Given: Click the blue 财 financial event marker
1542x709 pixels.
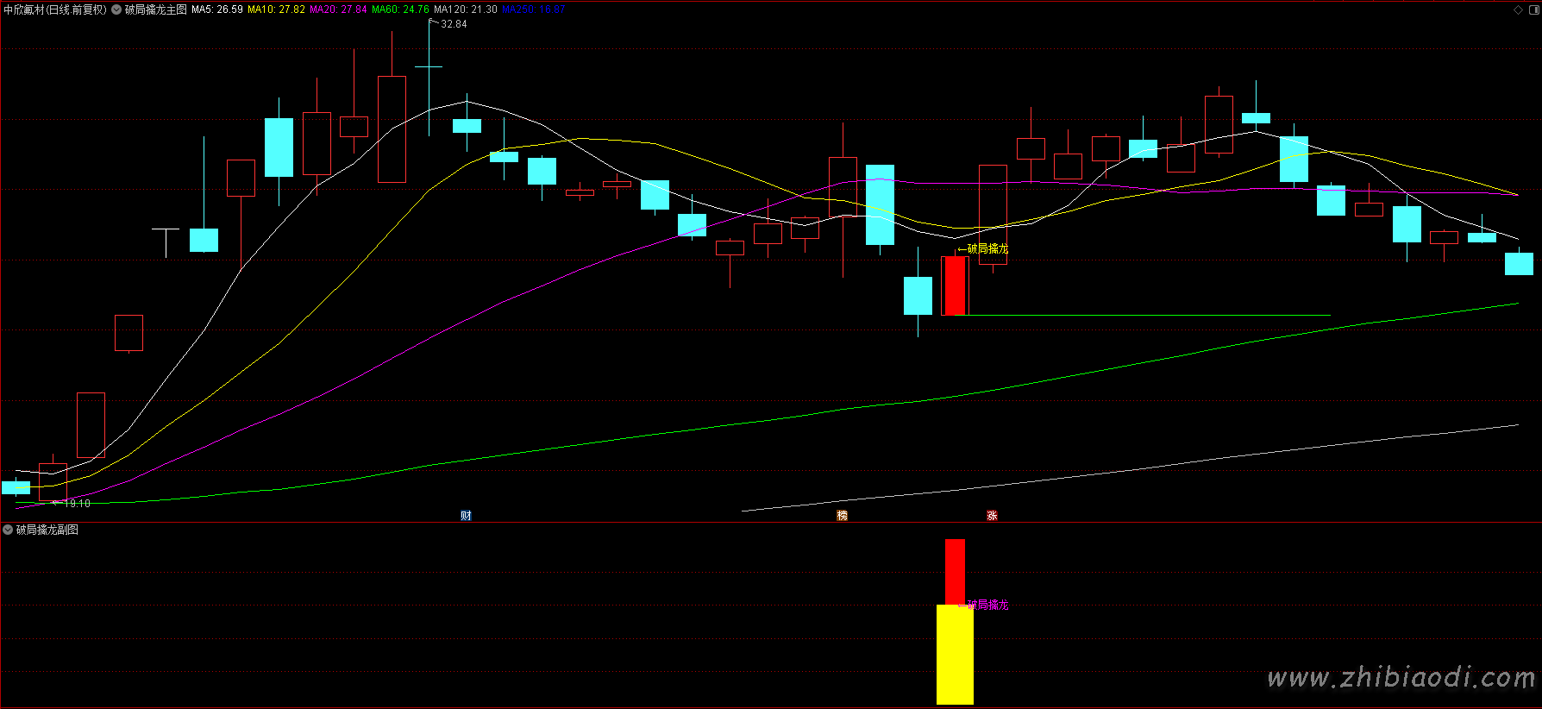Looking at the screenshot, I should pyautogui.click(x=466, y=516).
